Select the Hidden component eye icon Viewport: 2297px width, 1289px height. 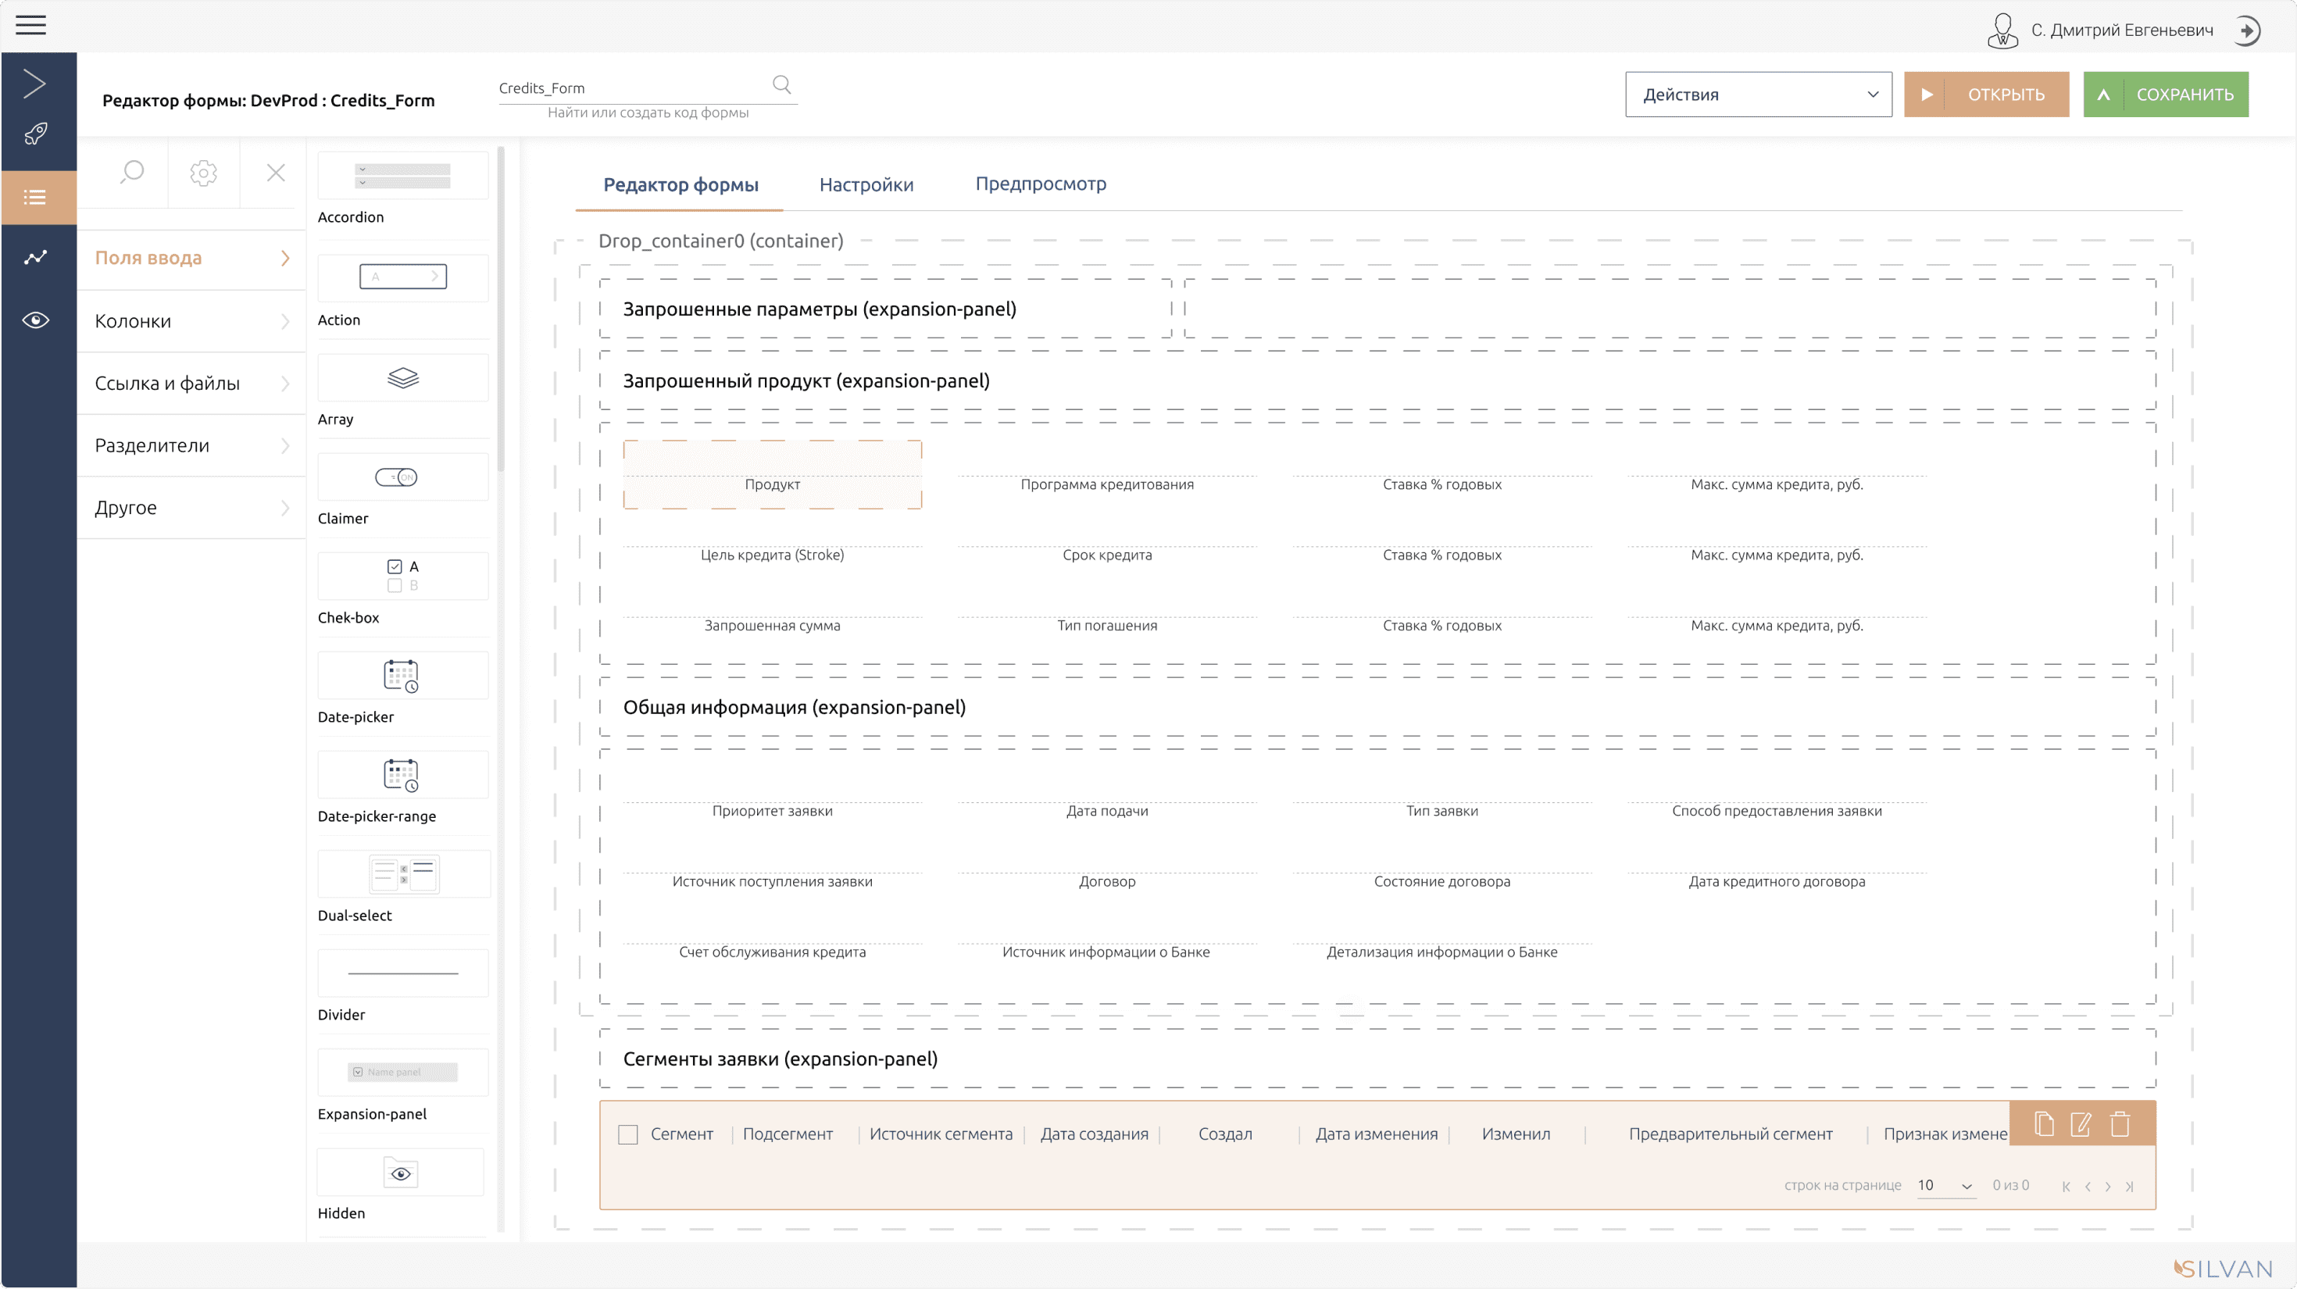[400, 1173]
